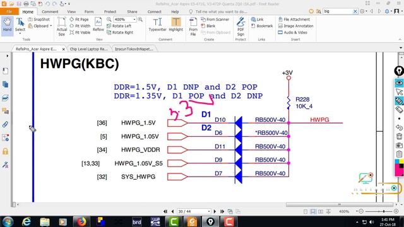Open the Security lock panel
This screenshot has width=404, height=227.
click(5, 151)
